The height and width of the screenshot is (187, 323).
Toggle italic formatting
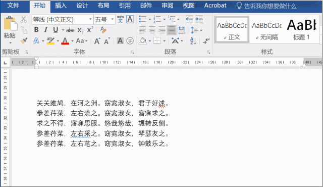click(x=46, y=30)
